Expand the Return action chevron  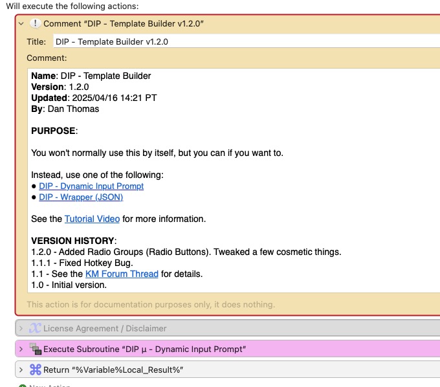point(21,370)
